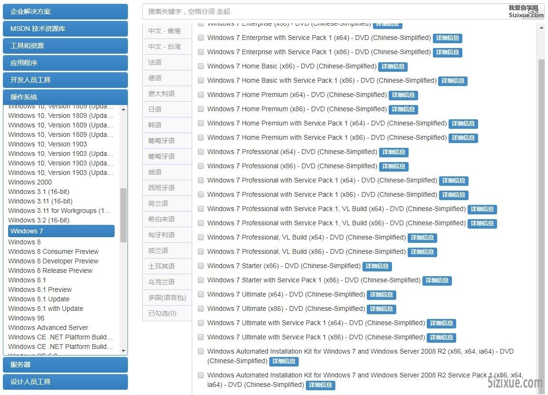Show 详细信息 for Windows 7 Home Basic SP1 (x86)
Image resolution: width=548 pixels, height=395 pixels.
coord(453,81)
